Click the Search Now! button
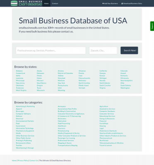 (129, 50)
